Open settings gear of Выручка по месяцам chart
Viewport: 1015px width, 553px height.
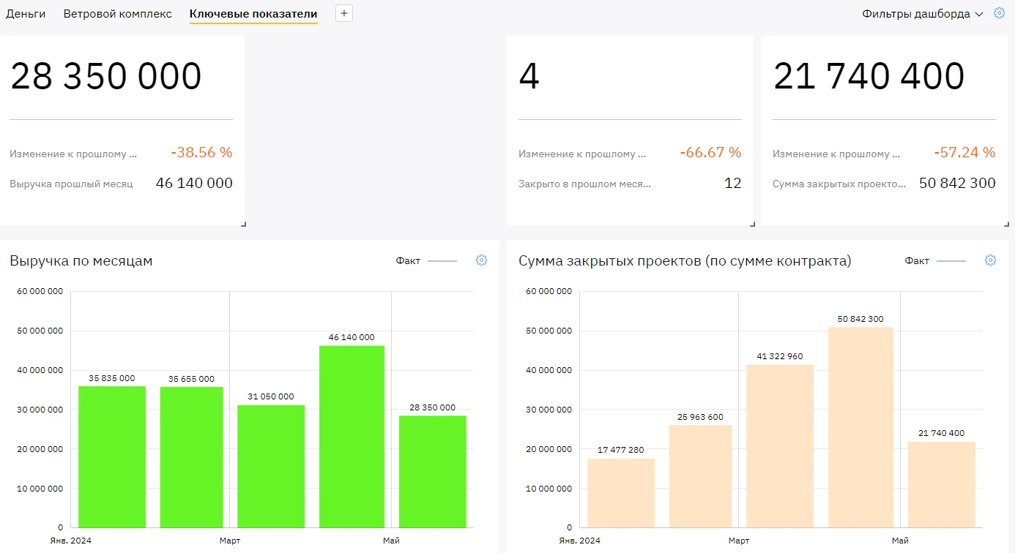tap(481, 260)
